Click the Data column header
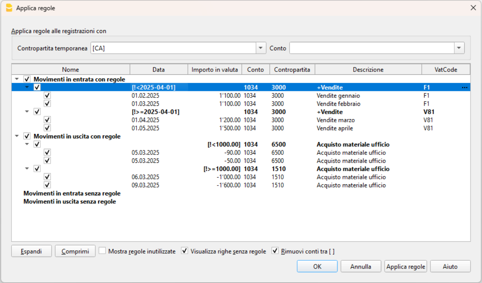The height and width of the screenshot is (283, 482). coord(158,70)
